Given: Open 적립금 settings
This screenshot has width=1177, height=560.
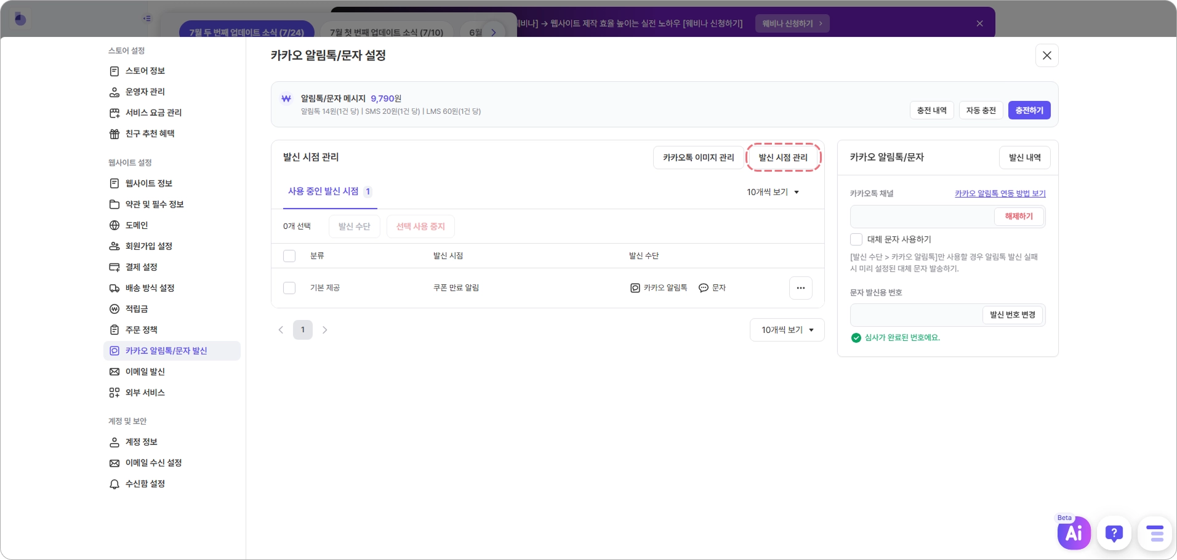Looking at the screenshot, I should point(172,309).
